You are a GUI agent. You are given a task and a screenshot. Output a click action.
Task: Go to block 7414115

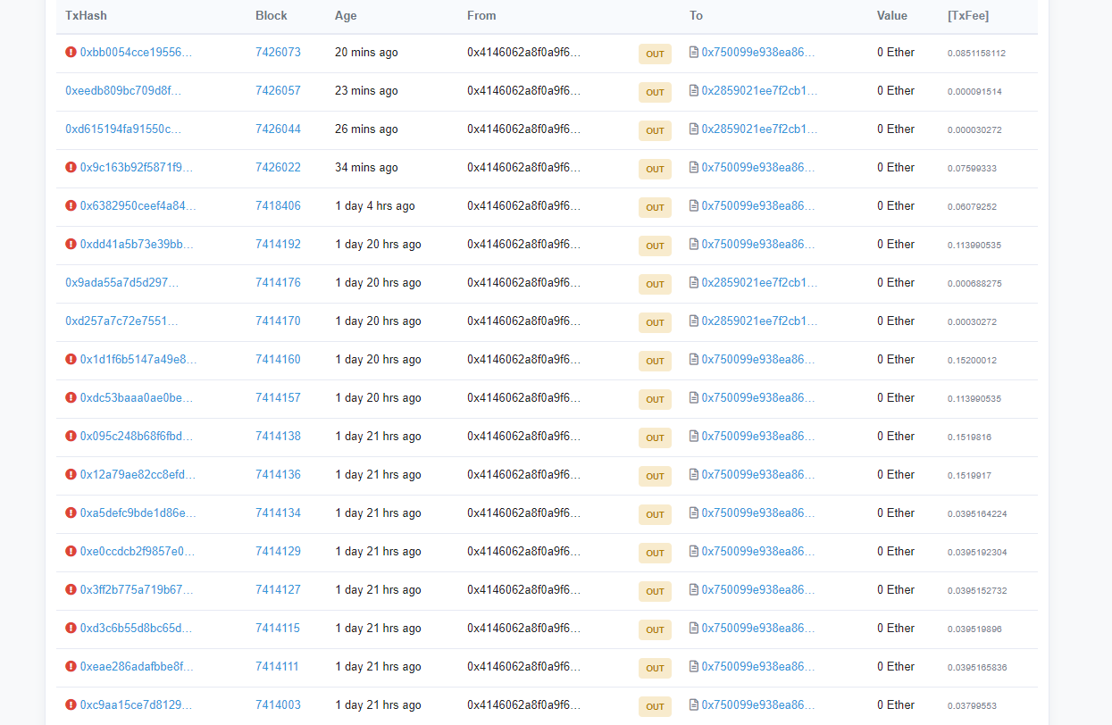click(278, 628)
